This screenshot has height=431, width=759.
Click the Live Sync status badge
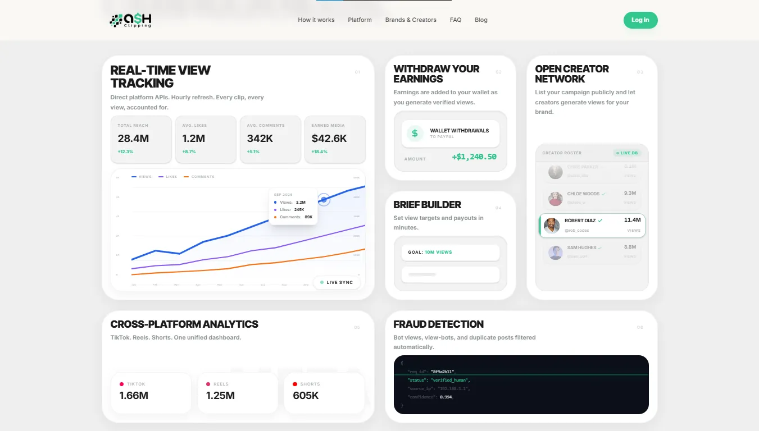click(x=337, y=282)
